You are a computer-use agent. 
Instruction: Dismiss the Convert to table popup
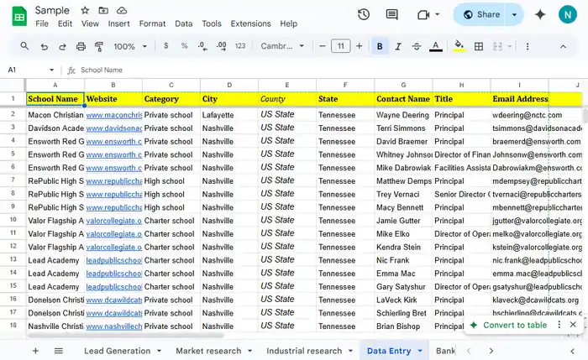573,325
